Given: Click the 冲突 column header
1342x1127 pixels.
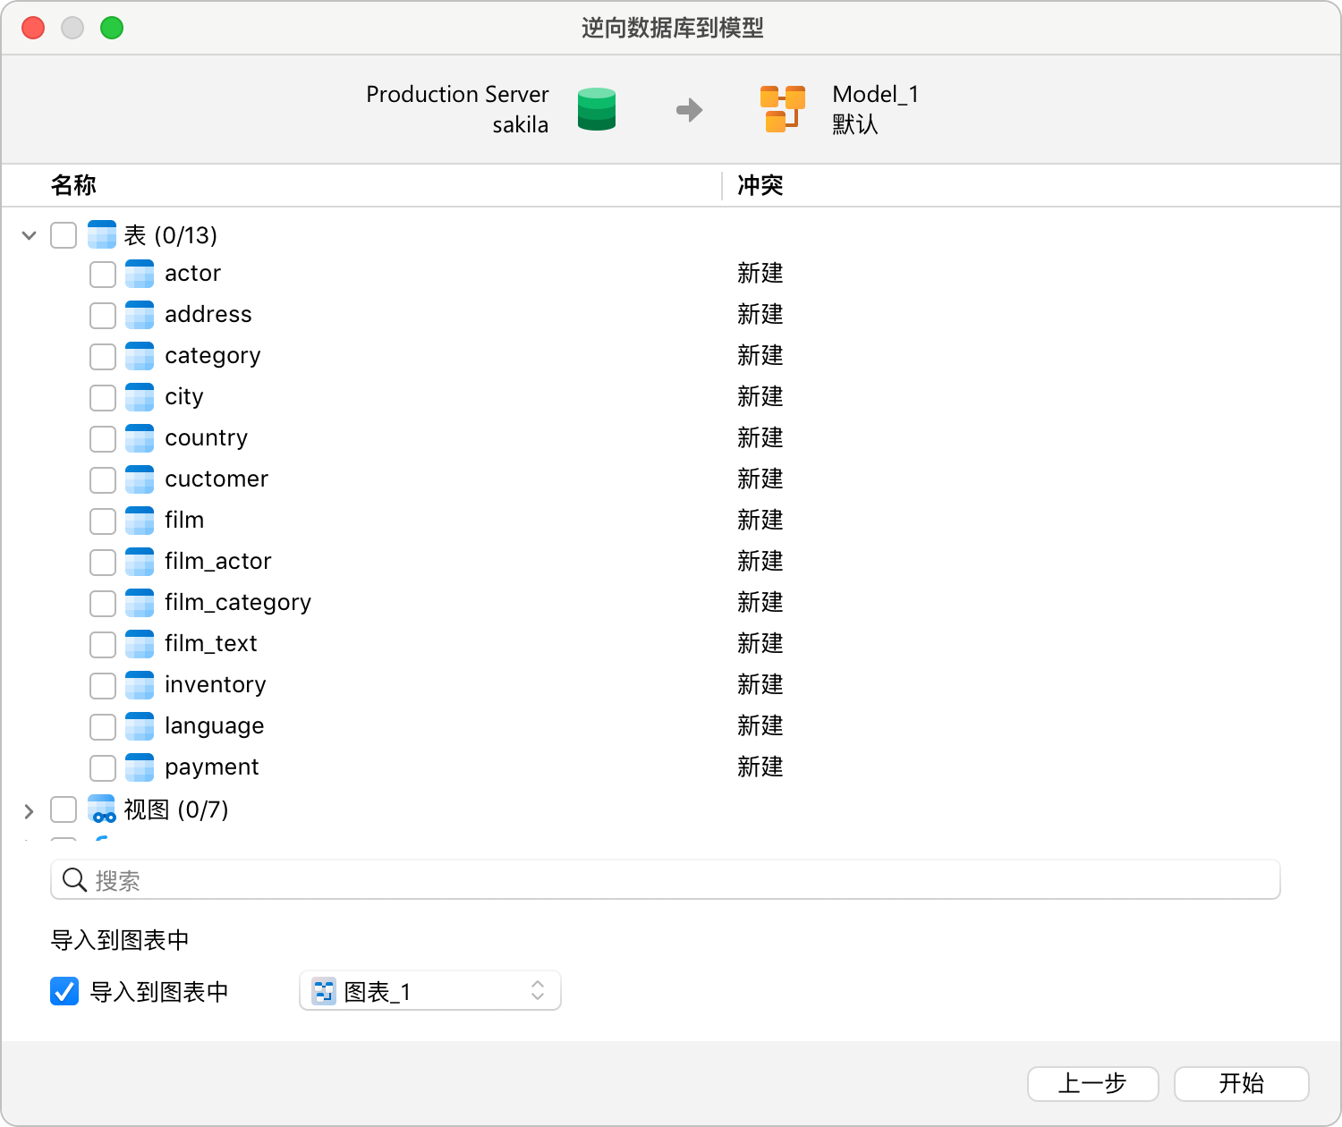Looking at the screenshot, I should [760, 185].
